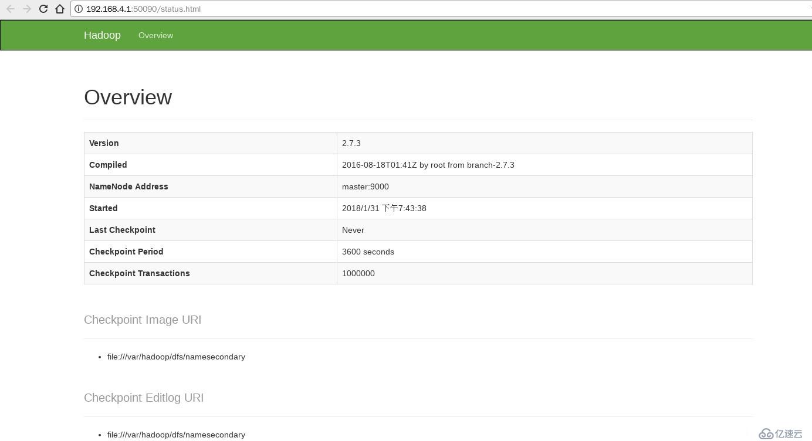Click the started time 2018/1/31 value
Screen dimensions: 812x441
tap(384, 208)
